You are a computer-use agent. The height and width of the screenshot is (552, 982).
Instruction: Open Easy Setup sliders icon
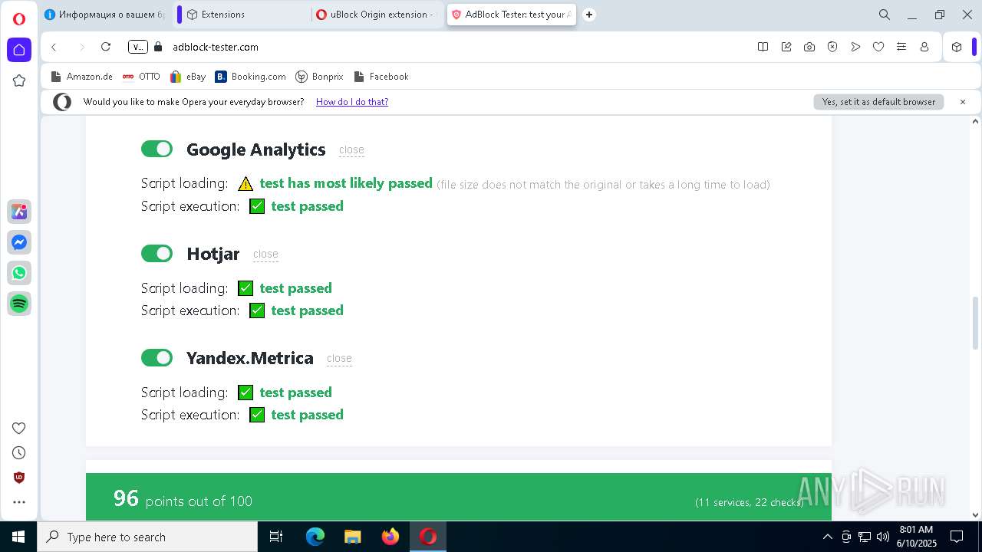(x=901, y=47)
